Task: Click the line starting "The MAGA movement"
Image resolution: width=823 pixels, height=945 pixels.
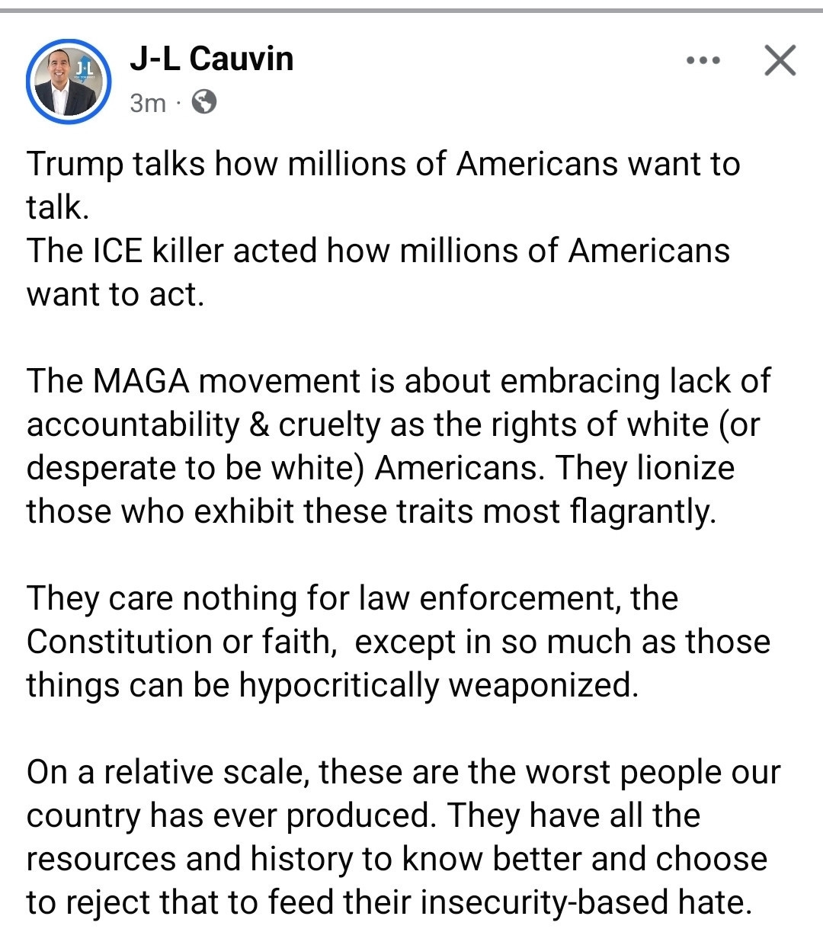Action: [x=399, y=381]
